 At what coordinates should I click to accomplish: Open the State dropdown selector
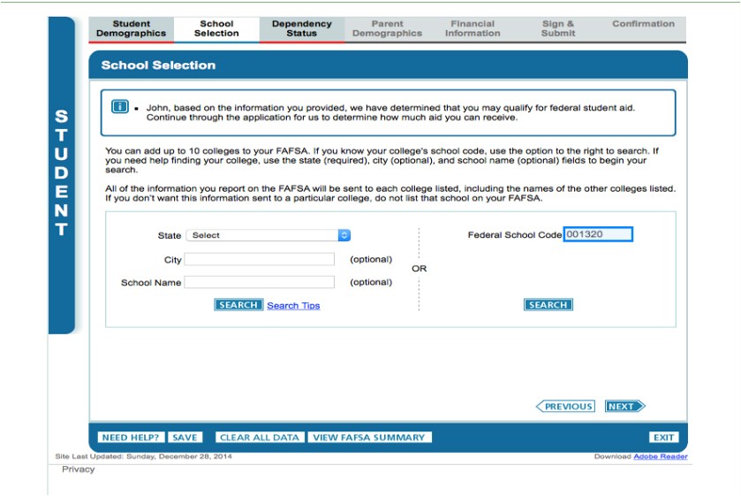pos(268,235)
